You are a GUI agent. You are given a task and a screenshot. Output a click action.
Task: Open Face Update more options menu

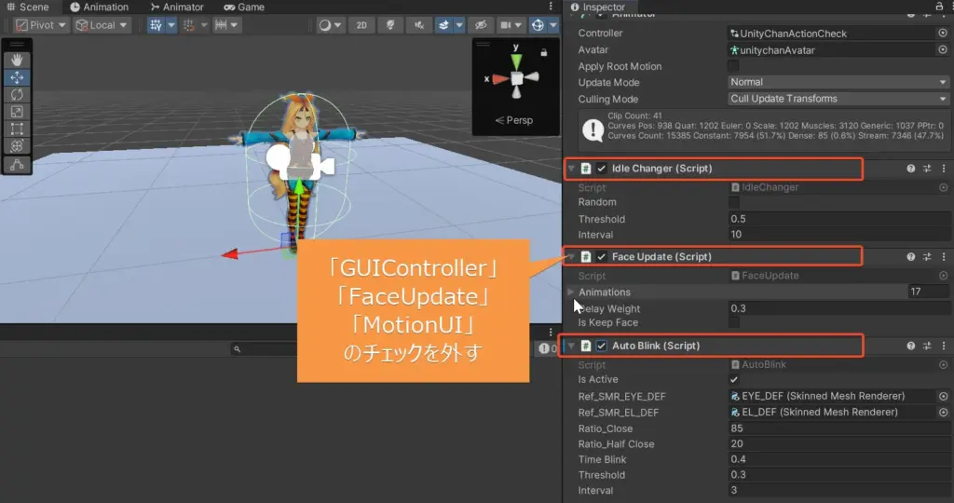click(x=944, y=257)
